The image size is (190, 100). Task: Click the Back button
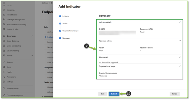pos(102,94)
